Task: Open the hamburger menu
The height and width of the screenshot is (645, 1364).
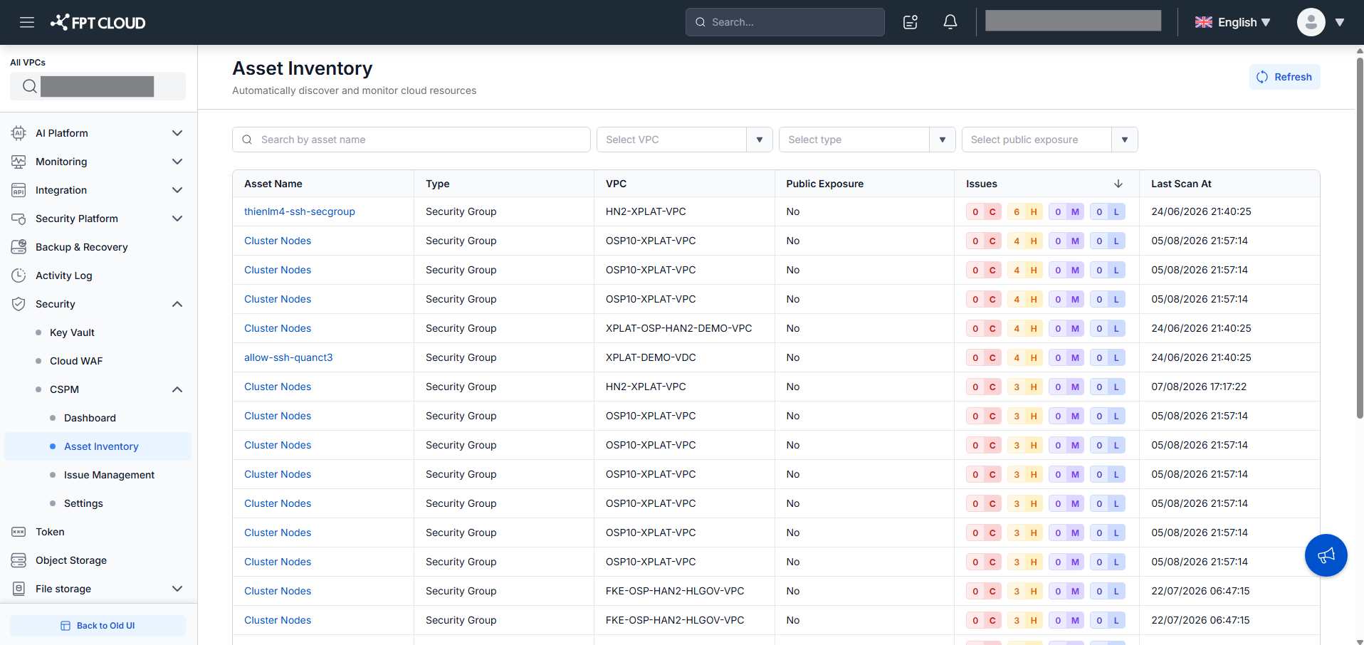Action: pos(27,22)
